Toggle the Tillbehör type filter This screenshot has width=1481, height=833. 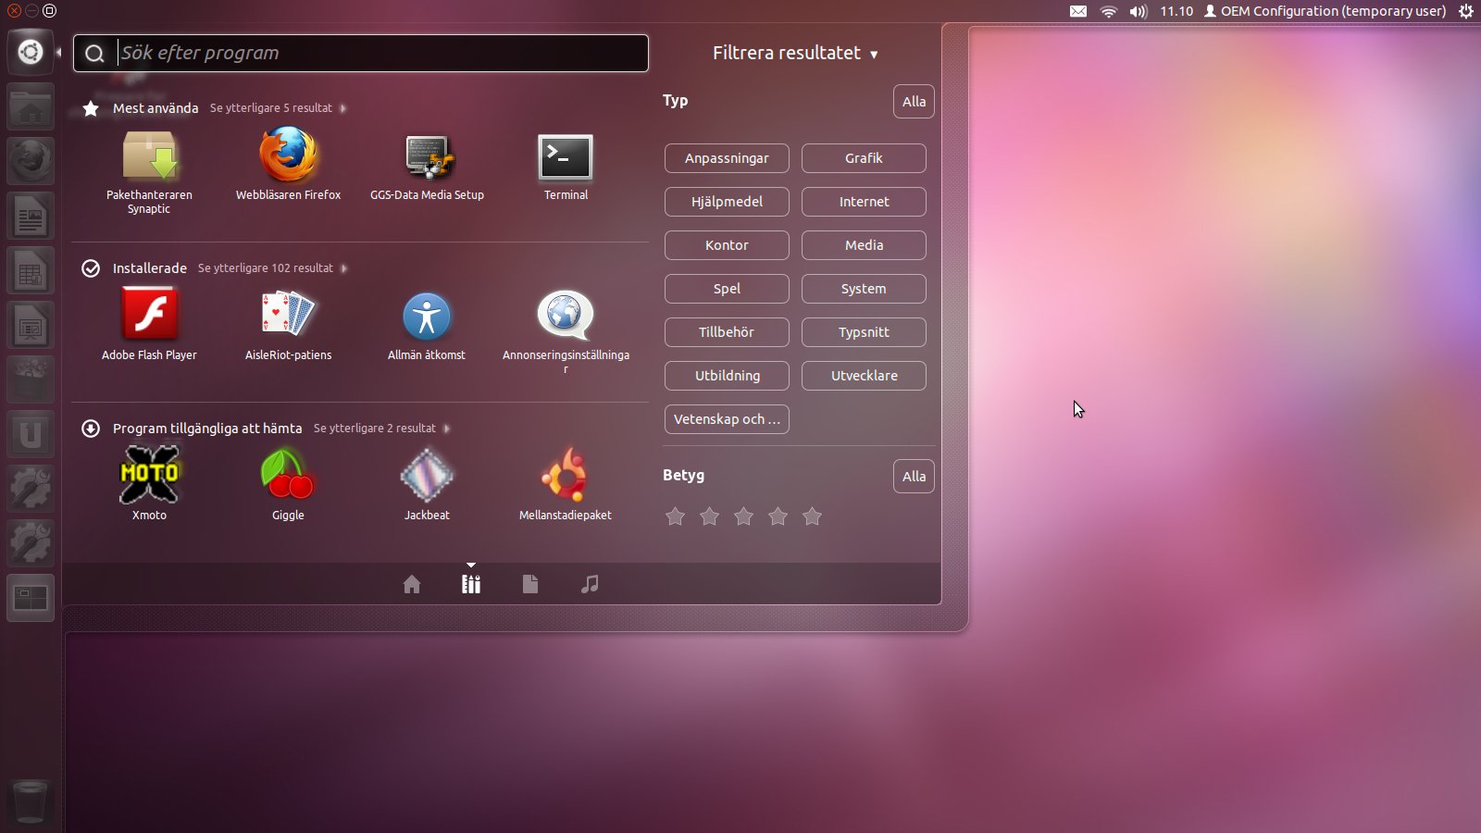(727, 332)
